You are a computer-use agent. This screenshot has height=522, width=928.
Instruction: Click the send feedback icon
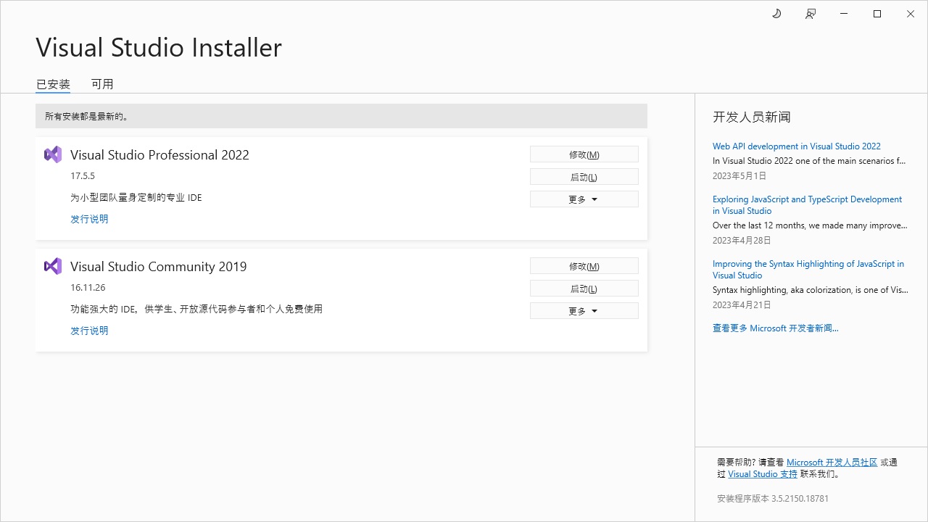[x=811, y=14]
